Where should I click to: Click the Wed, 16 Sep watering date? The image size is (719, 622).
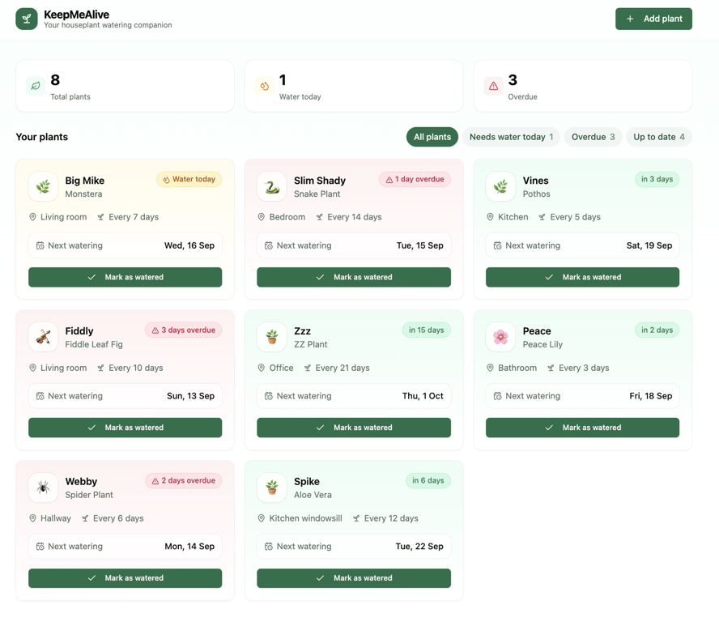(189, 245)
